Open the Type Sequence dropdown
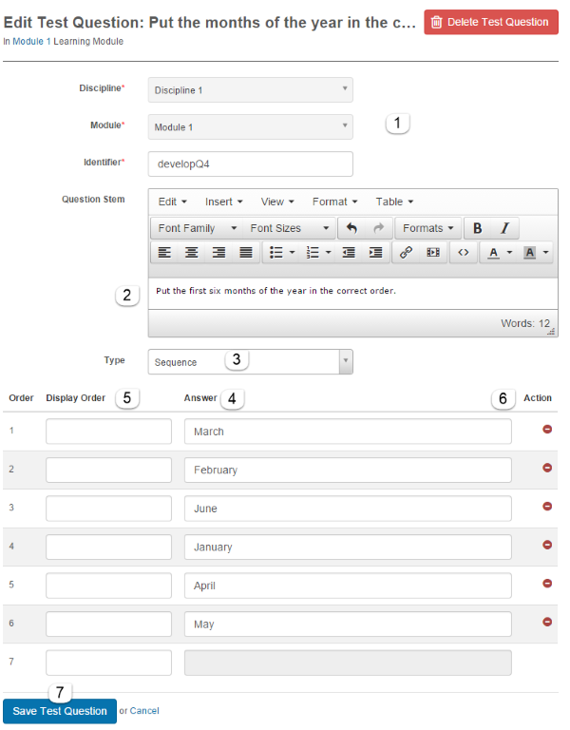The height and width of the screenshot is (730, 570). pos(250,361)
